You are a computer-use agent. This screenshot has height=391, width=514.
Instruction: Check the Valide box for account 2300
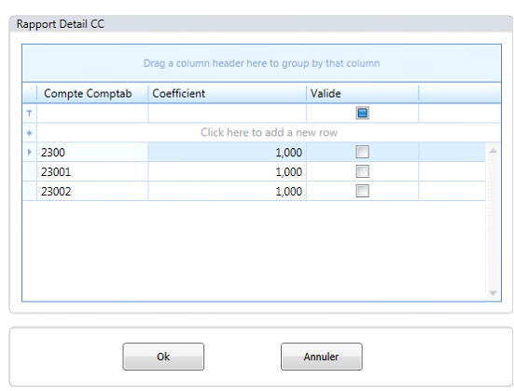point(362,152)
